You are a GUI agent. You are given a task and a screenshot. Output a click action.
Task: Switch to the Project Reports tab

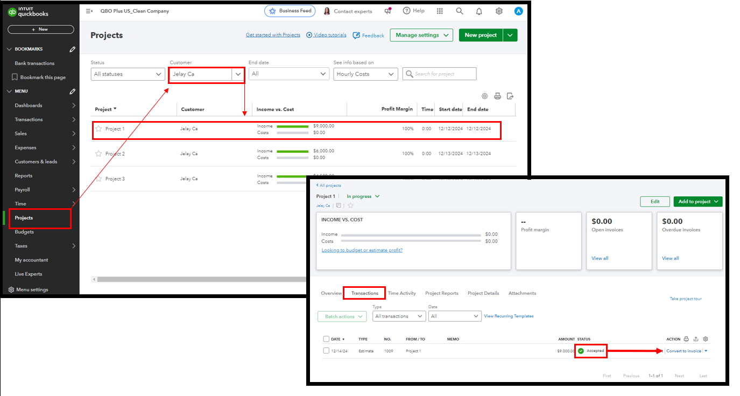coord(442,293)
